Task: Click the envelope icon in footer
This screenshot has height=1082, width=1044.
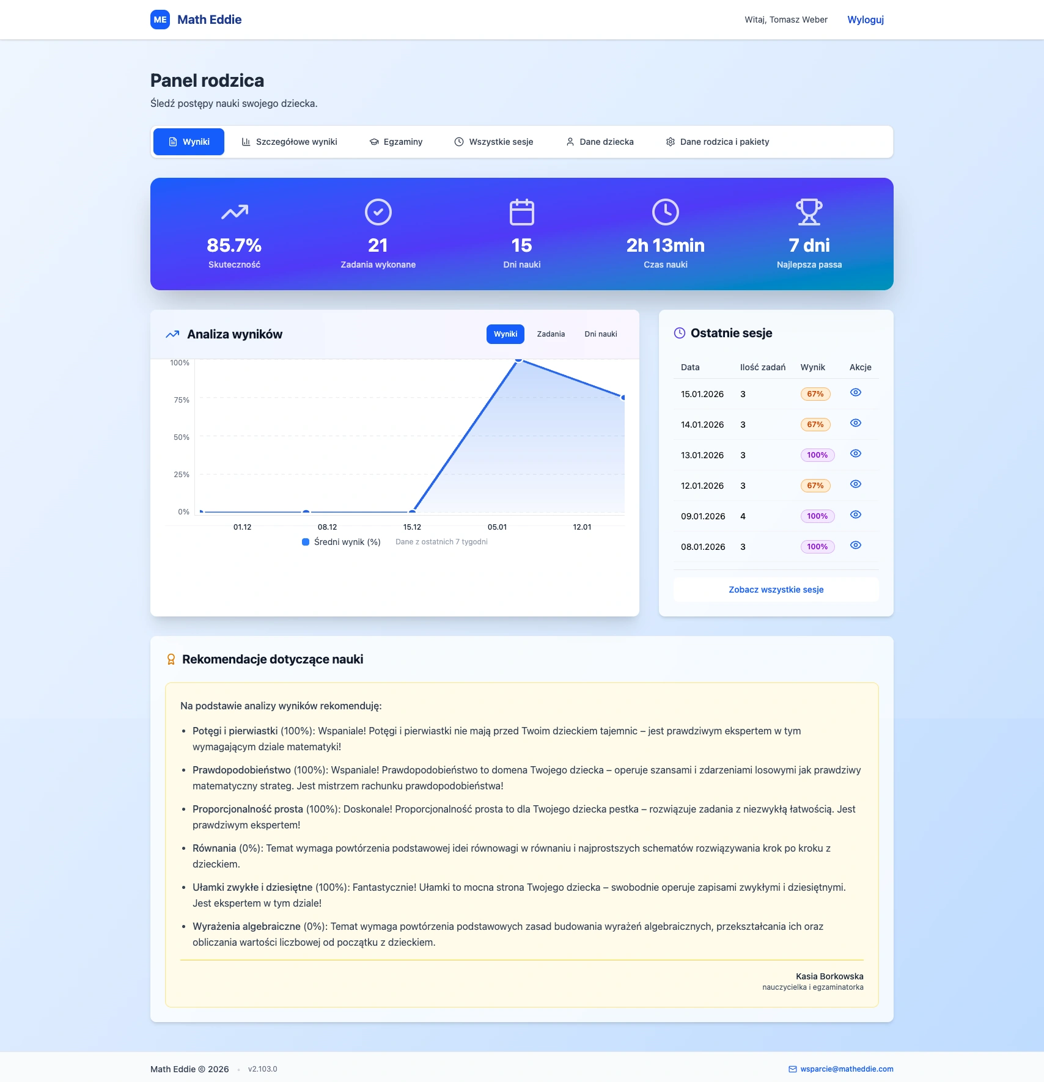Action: tap(793, 1069)
